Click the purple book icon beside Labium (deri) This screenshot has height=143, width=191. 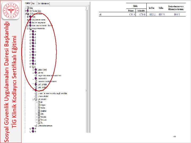tap(36, 70)
